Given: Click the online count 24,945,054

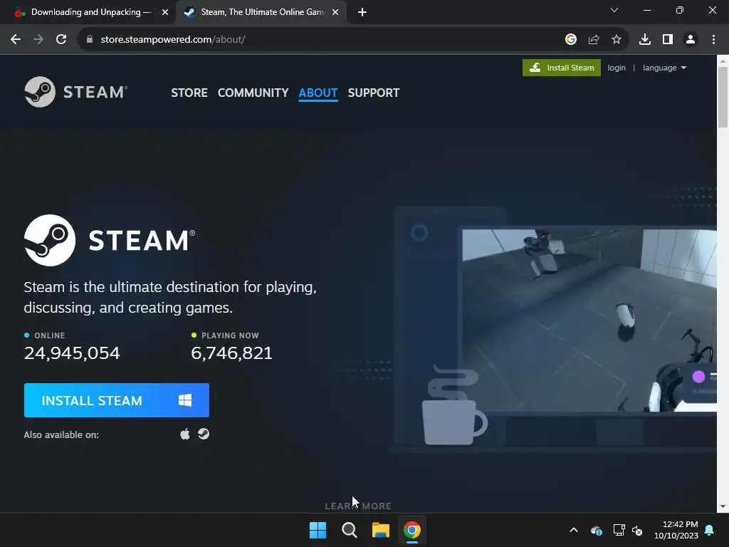Looking at the screenshot, I should pos(72,353).
